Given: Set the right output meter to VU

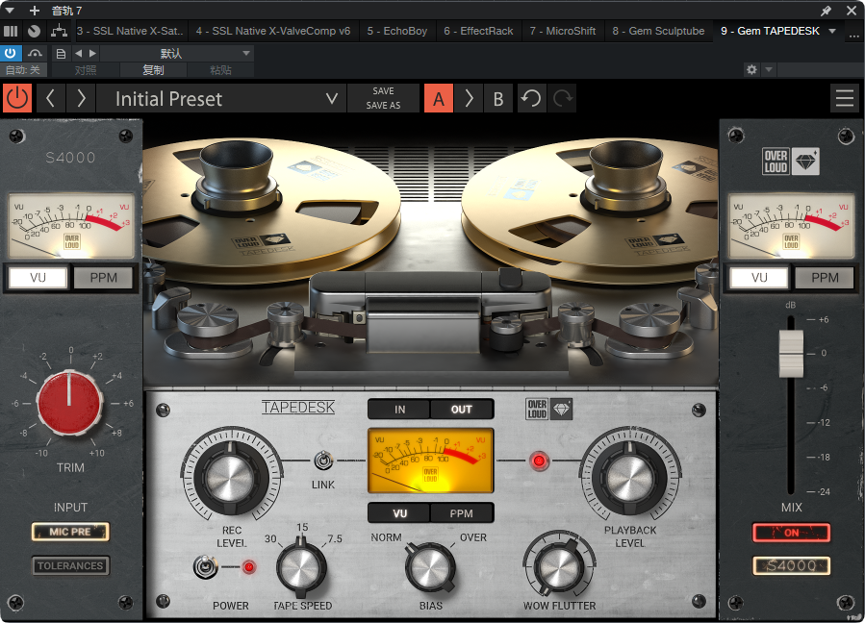Looking at the screenshot, I should click(x=759, y=277).
